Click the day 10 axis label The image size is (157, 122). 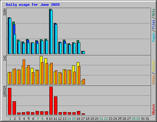pos(51,119)
